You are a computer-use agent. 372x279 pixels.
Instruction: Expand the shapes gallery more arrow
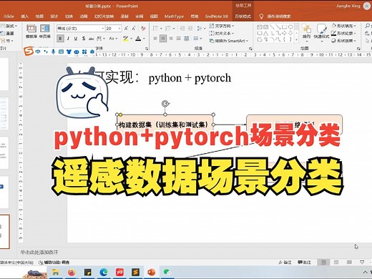[x=296, y=39]
